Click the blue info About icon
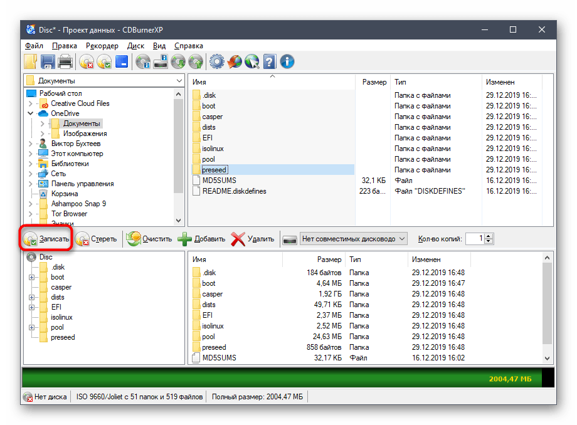 coord(287,61)
